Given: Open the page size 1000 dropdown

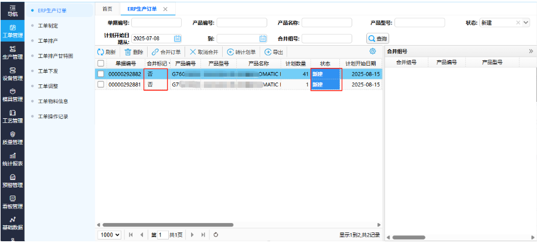Looking at the screenshot, I should (x=110, y=234).
